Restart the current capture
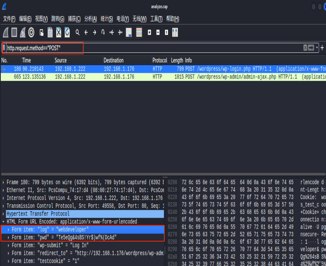Screen dimensions: 326x266 tap(23, 32)
